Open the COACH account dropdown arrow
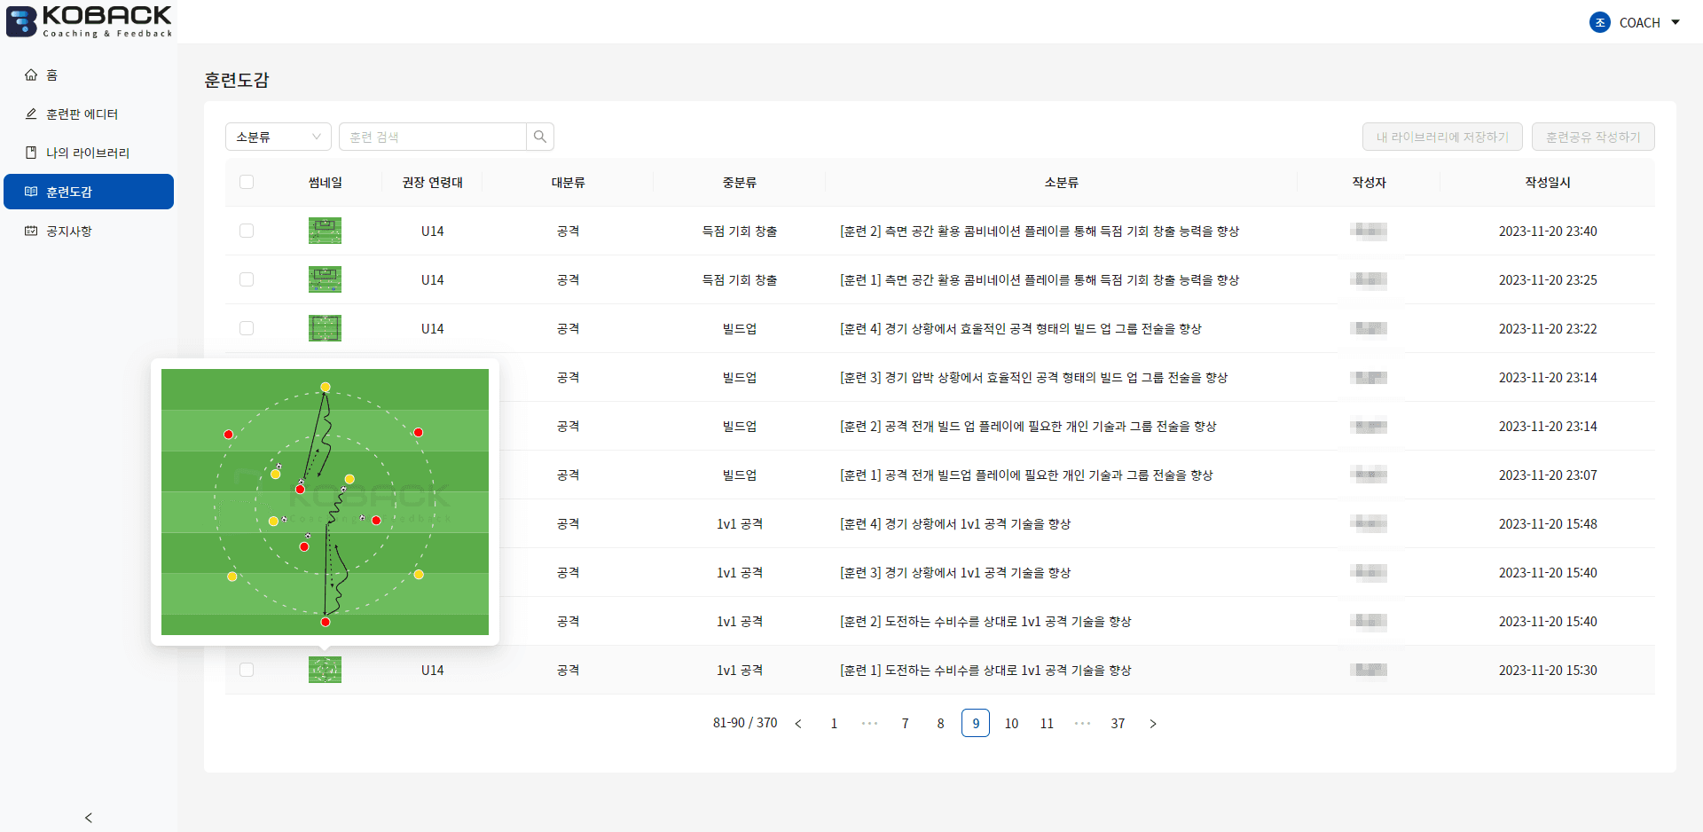Screen dimensions: 1703x832 (1676, 22)
